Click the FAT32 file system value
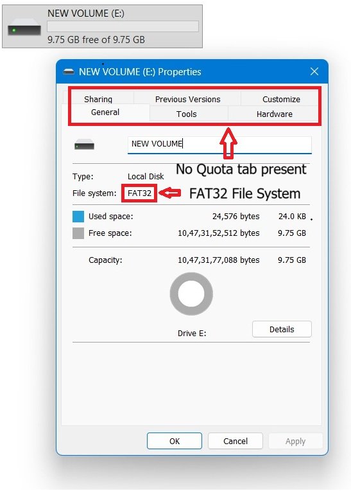Image resolution: width=351 pixels, height=491 pixels. (x=139, y=193)
